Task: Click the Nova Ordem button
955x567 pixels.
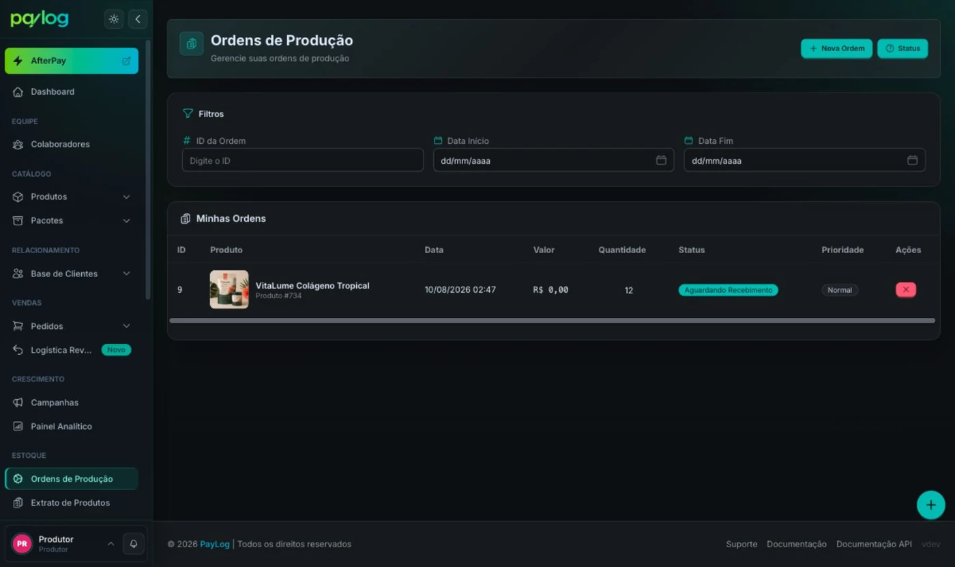Action: click(x=836, y=48)
